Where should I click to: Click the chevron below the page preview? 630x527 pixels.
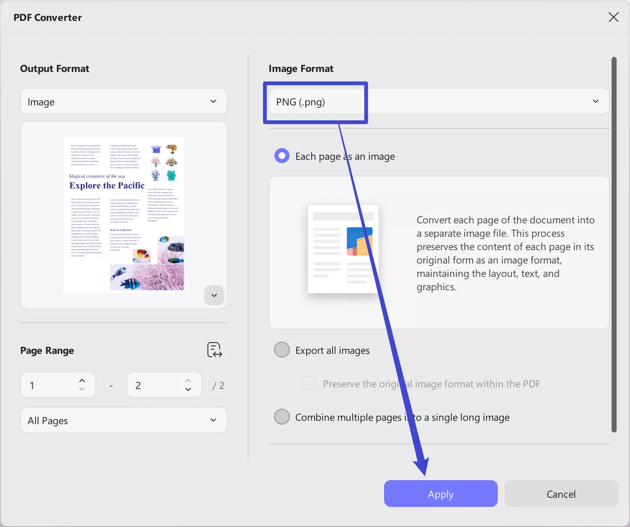coord(214,295)
